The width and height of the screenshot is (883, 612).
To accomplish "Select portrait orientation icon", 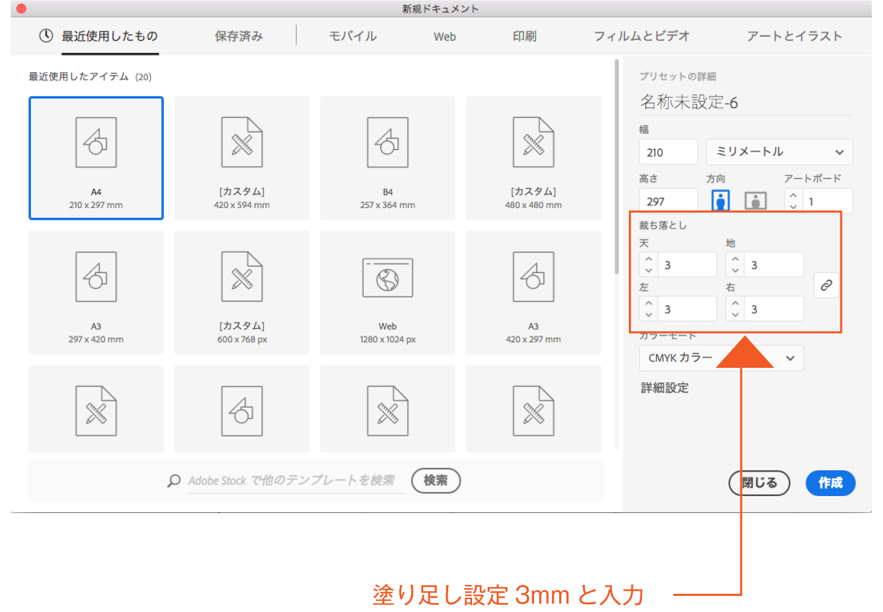I will click(x=720, y=200).
